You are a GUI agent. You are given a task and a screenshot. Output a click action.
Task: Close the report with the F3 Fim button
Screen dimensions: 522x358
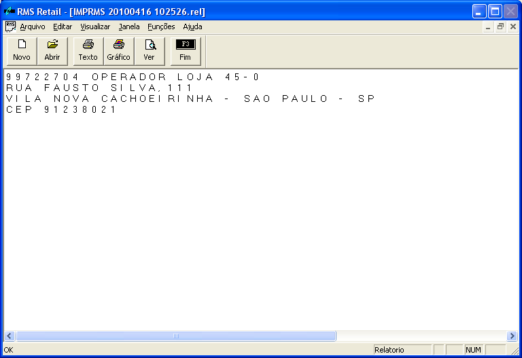click(x=186, y=51)
